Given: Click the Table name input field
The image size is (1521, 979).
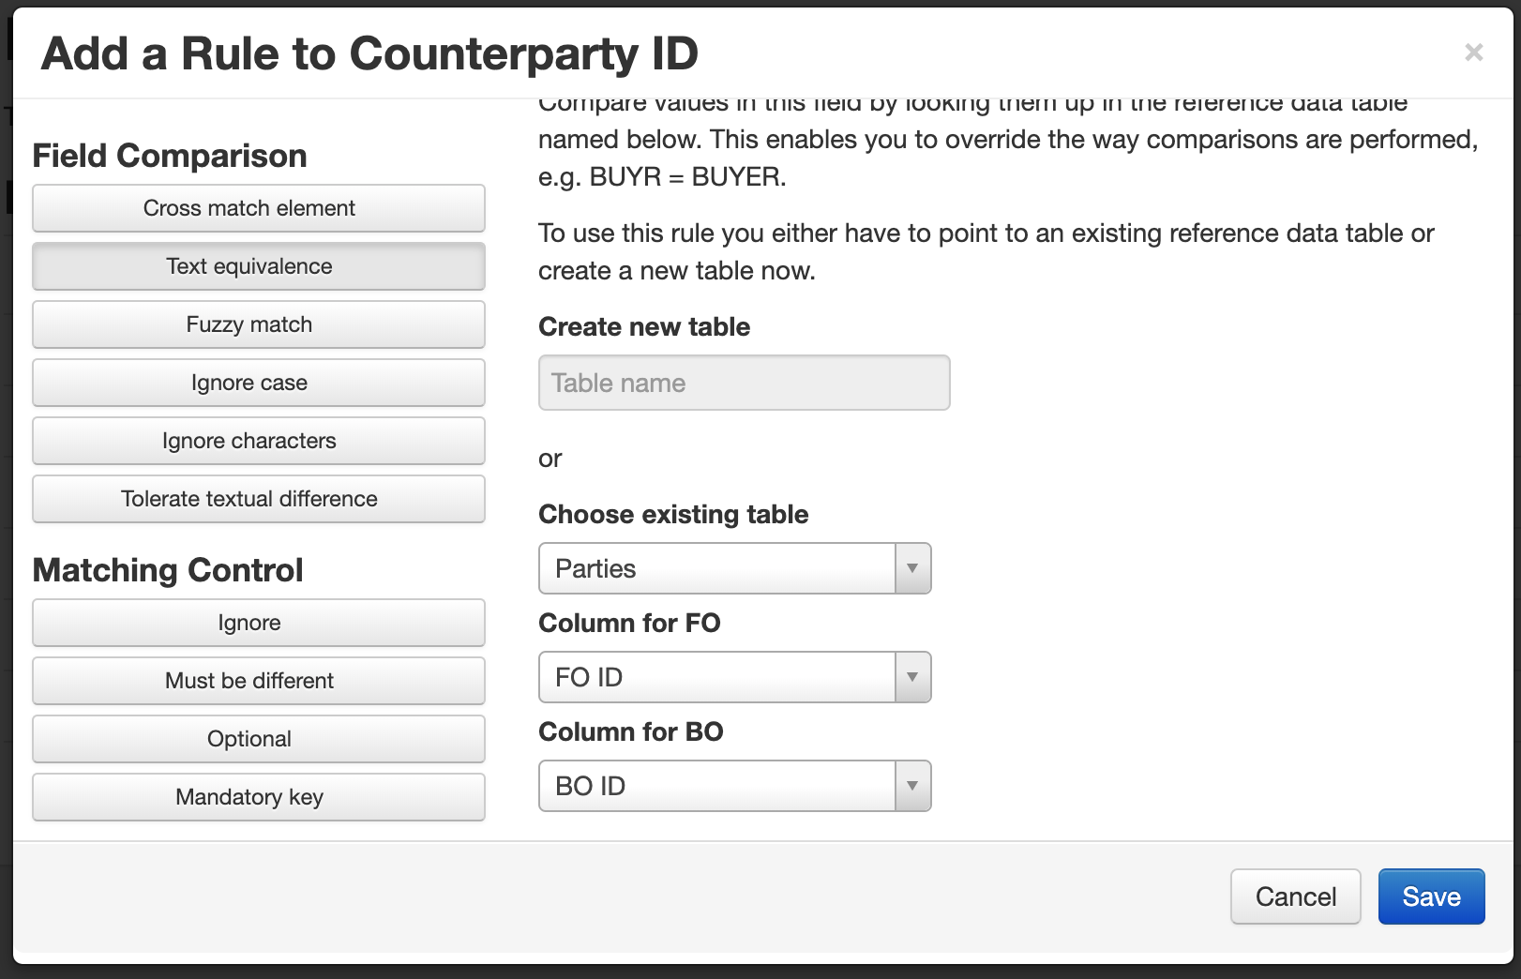Looking at the screenshot, I should (x=745, y=383).
